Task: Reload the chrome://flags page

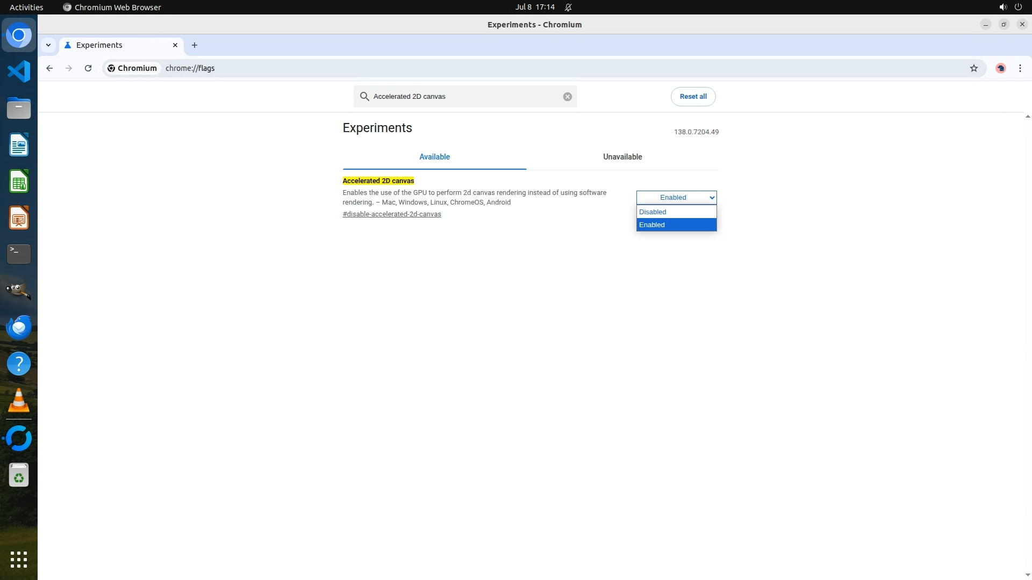Action: 88,68
